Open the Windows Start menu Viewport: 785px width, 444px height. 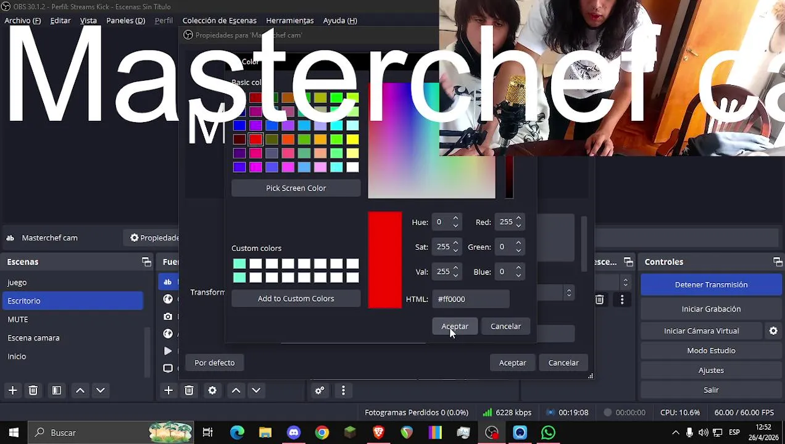[14, 433]
